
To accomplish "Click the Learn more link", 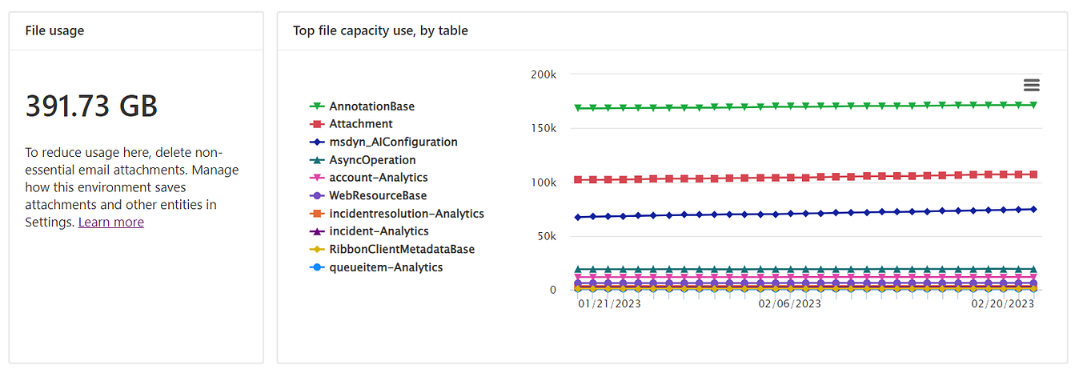I will (111, 222).
